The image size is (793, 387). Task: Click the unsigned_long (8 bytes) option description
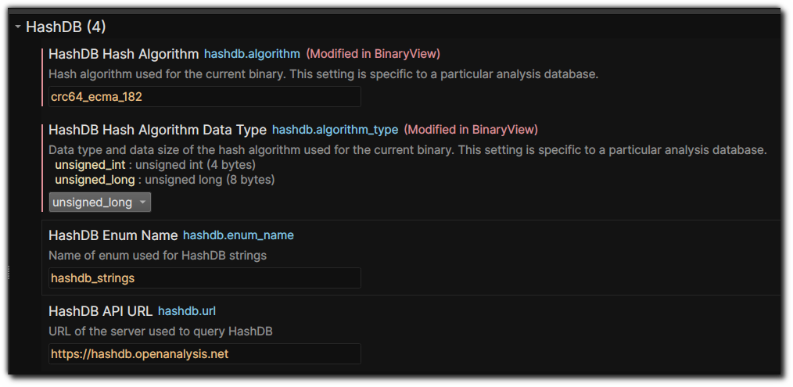(x=164, y=180)
